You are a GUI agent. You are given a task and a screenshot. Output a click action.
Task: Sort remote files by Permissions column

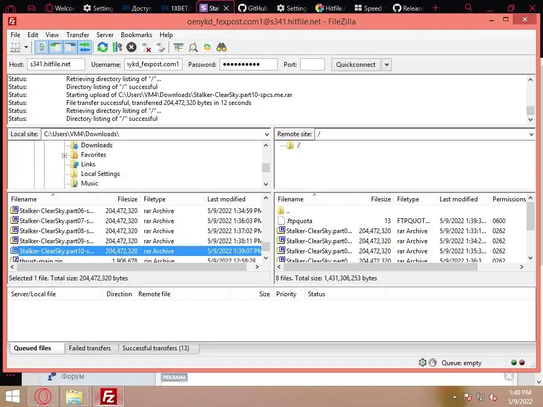[x=509, y=199]
